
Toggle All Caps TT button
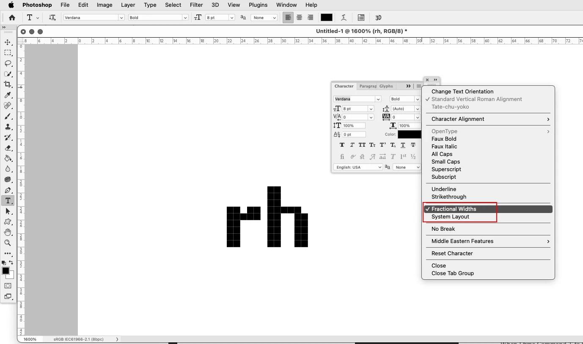pos(362,145)
